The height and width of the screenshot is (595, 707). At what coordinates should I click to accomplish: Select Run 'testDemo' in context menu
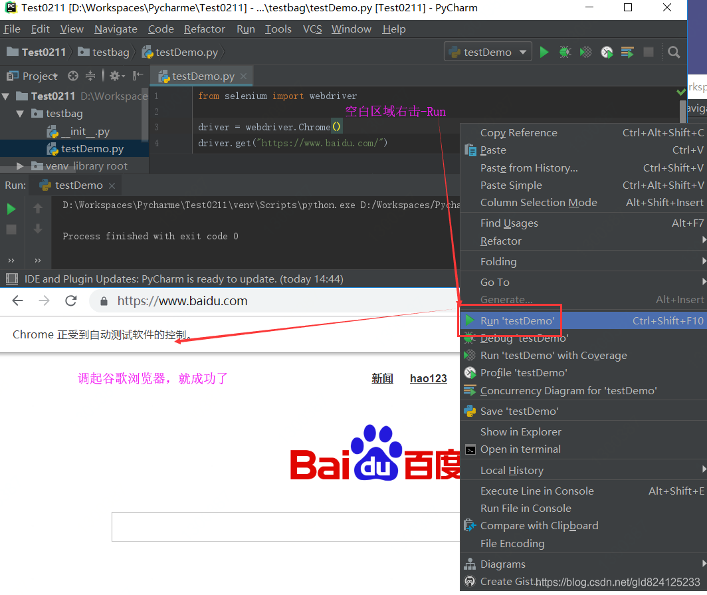point(583,320)
